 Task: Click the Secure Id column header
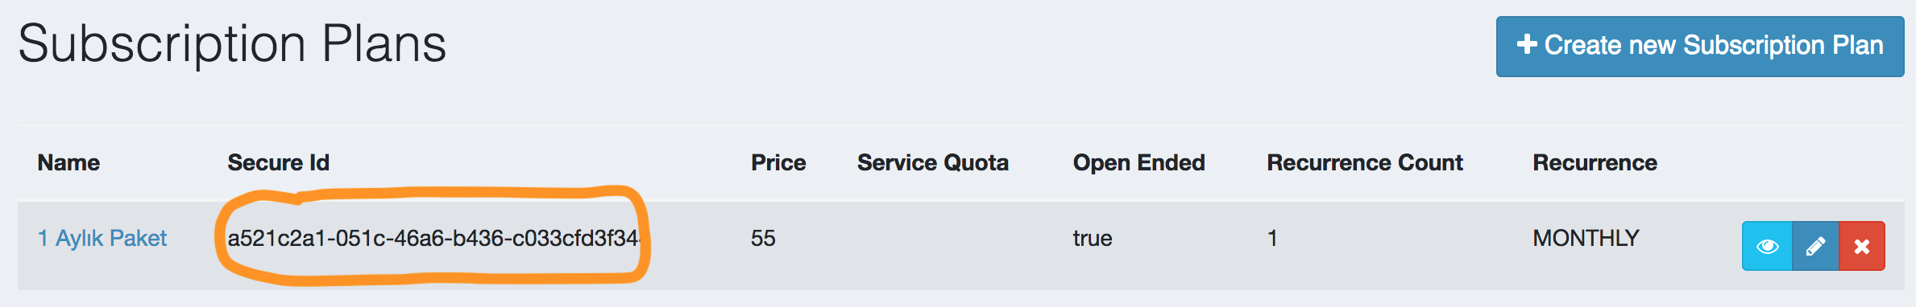pyautogui.click(x=279, y=162)
